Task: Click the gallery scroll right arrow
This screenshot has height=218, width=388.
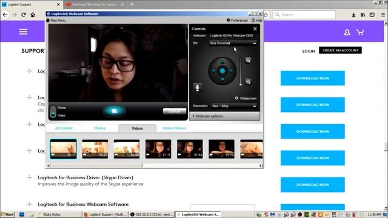Action: click(x=260, y=165)
